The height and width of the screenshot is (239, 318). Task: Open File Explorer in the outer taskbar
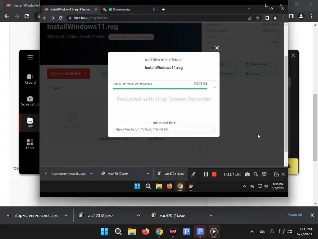pos(132,232)
